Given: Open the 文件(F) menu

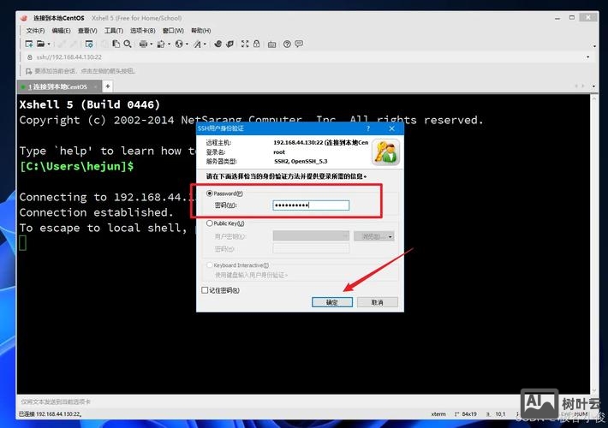Looking at the screenshot, I should pos(35,31).
